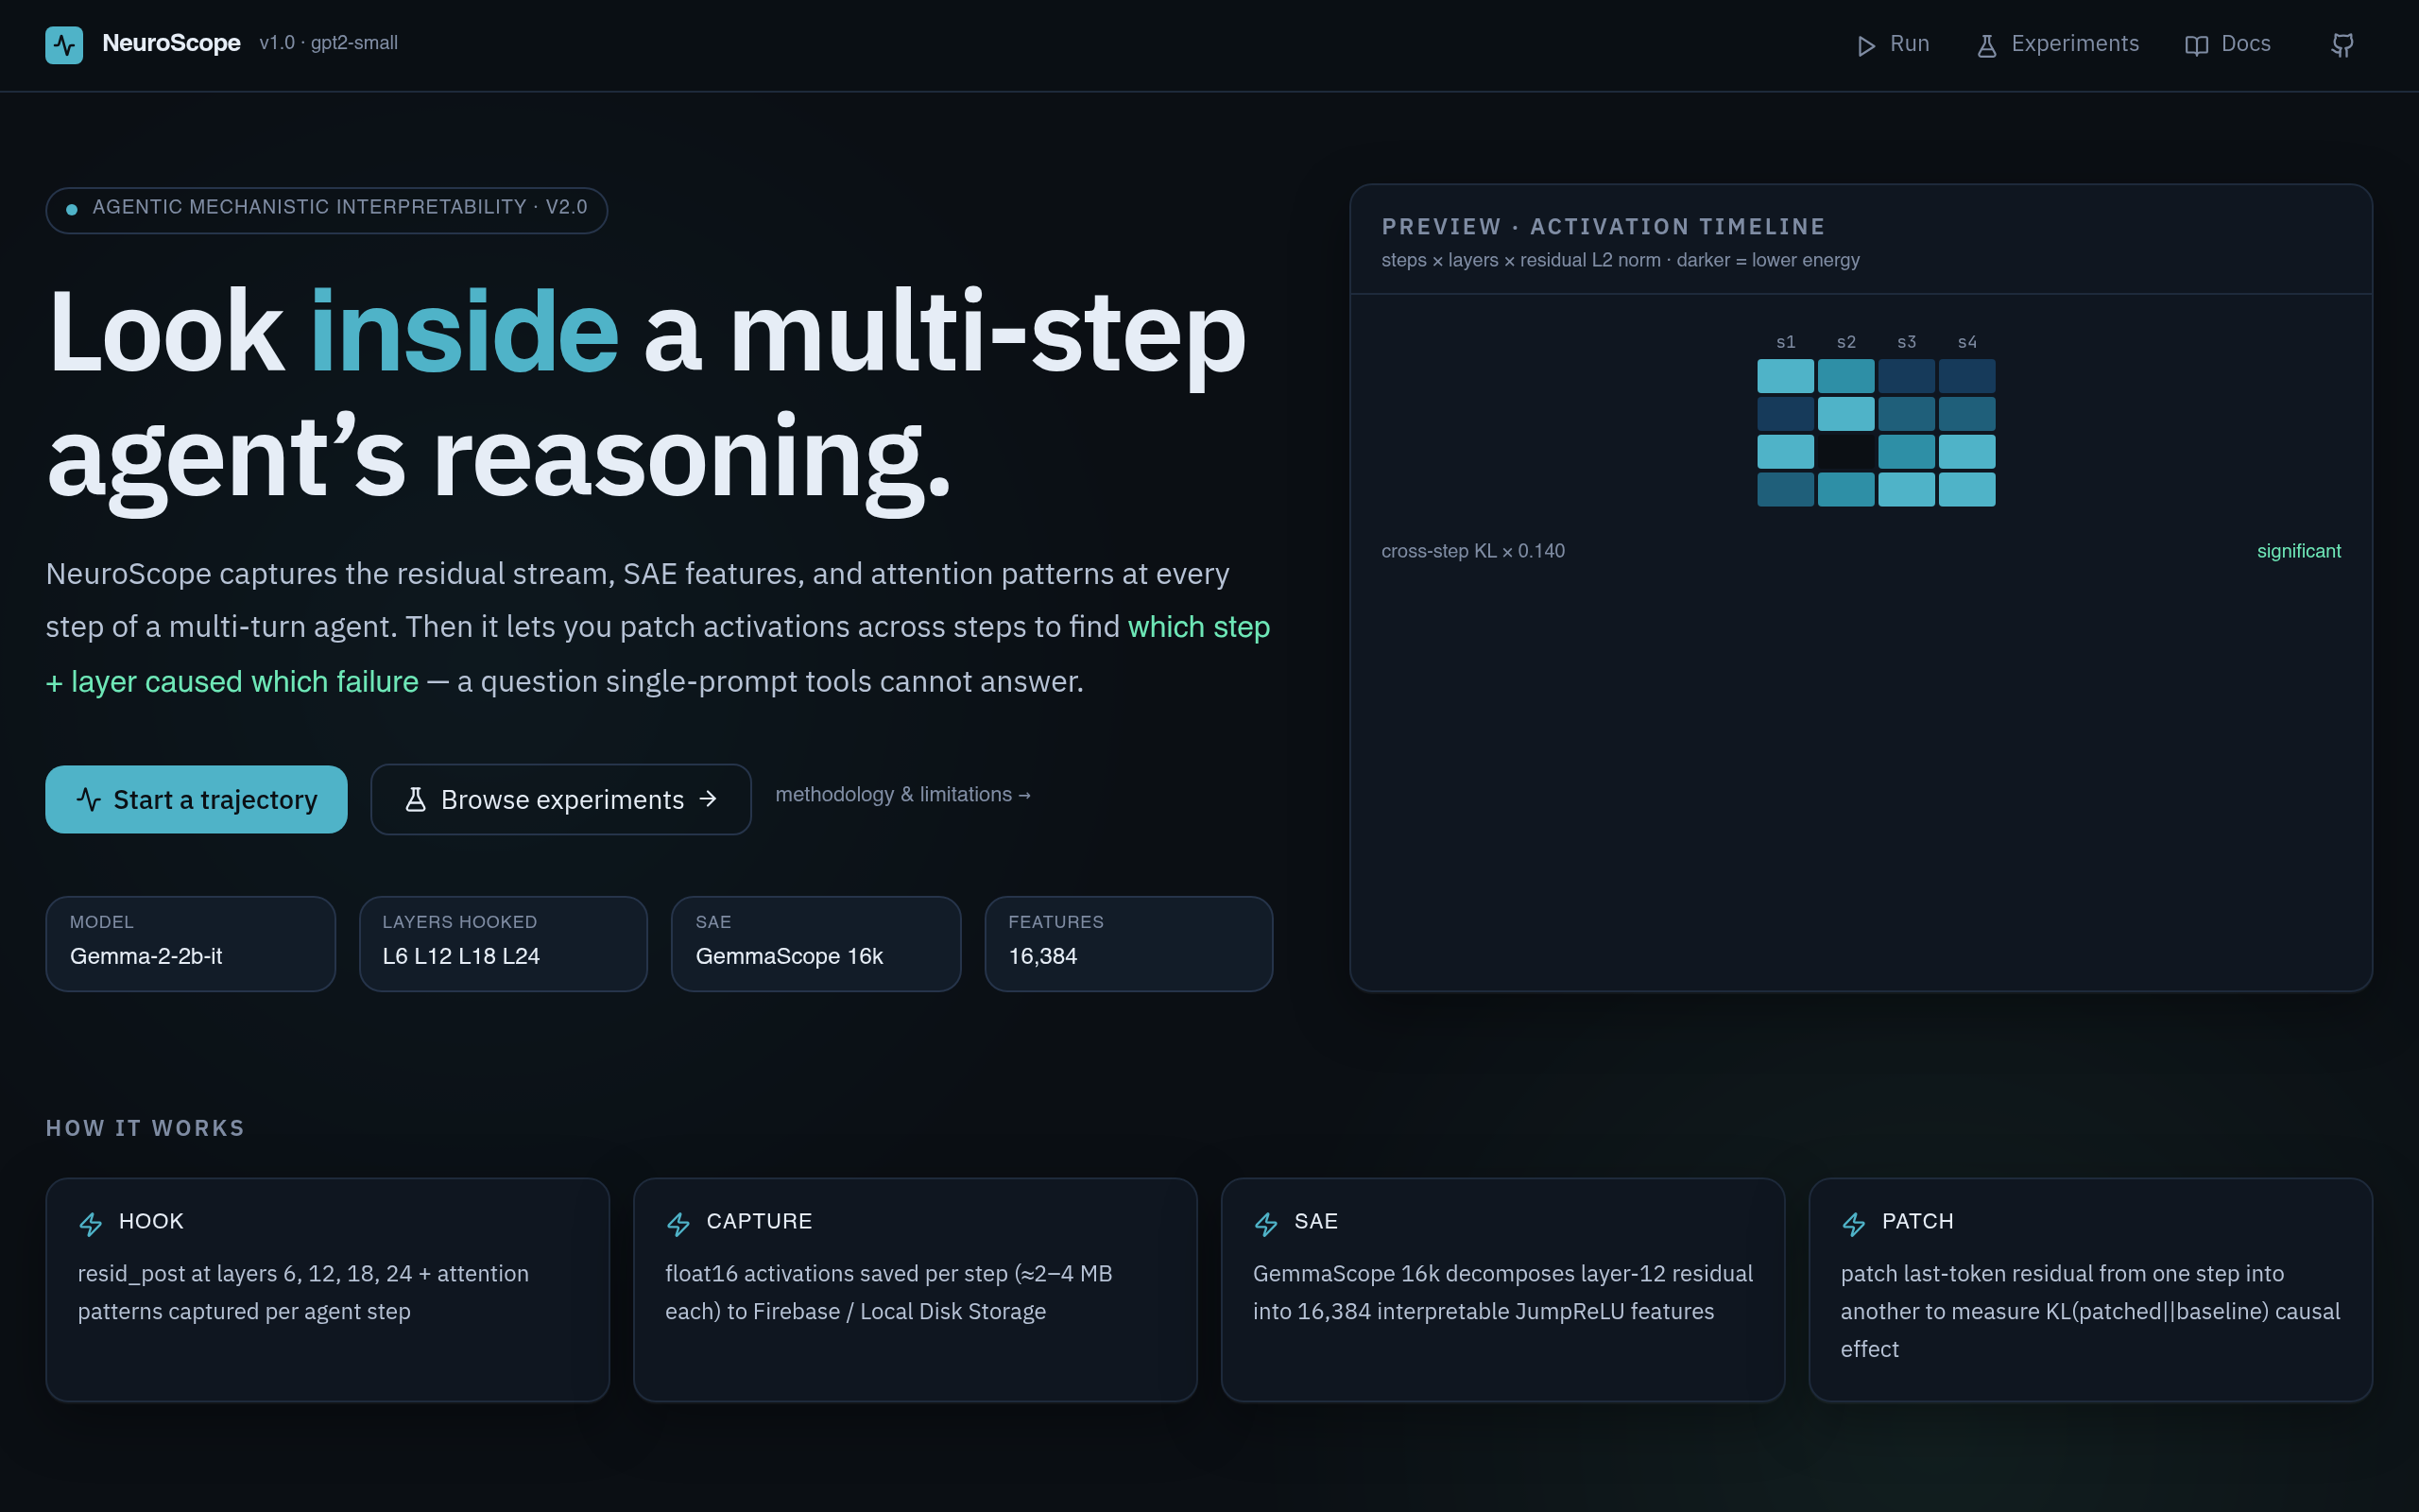The image size is (2419, 1512).
Task: Click the flask icon in Browse experiments
Action: (x=416, y=799)
